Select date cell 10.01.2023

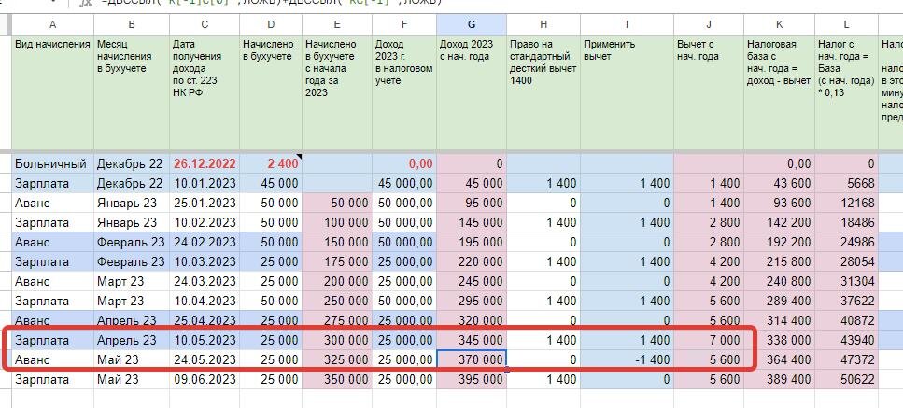(x=205, y=184)
